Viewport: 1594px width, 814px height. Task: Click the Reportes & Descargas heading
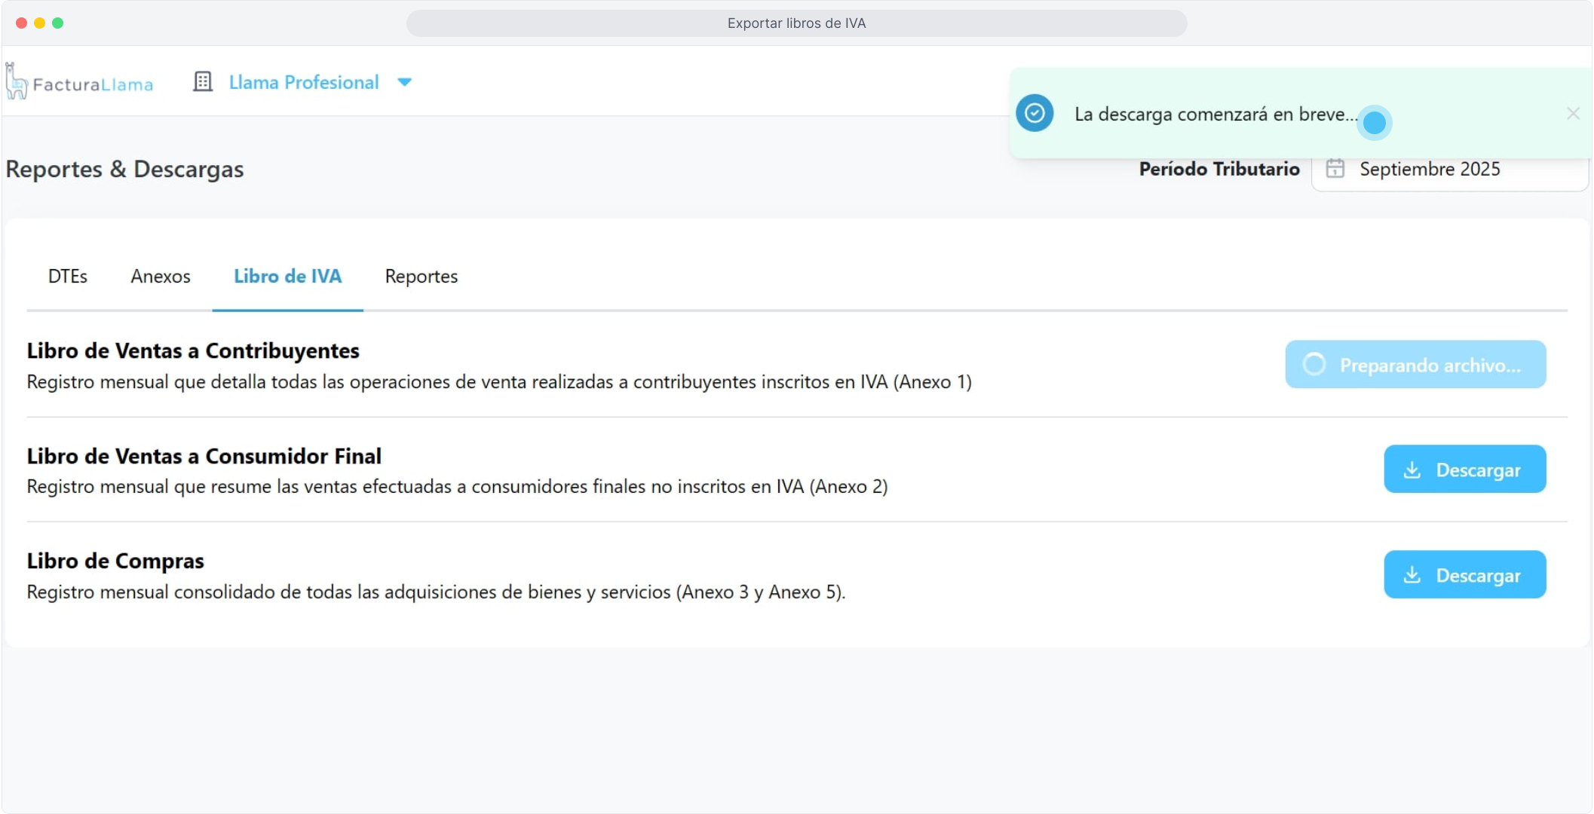click(x=124, y=170)
